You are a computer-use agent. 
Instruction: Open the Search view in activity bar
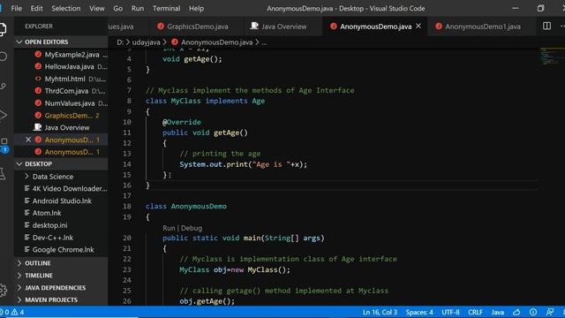tap(4, 57)
